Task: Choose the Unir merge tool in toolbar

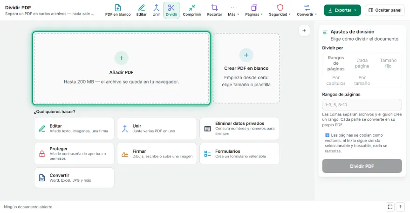Action: (x=156, y=10)
